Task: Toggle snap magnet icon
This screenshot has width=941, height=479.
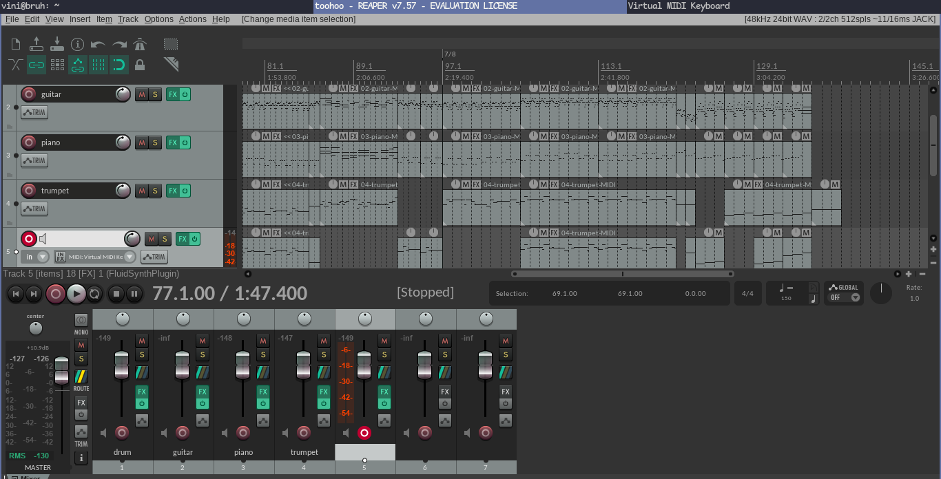Action: click(119, 65)
